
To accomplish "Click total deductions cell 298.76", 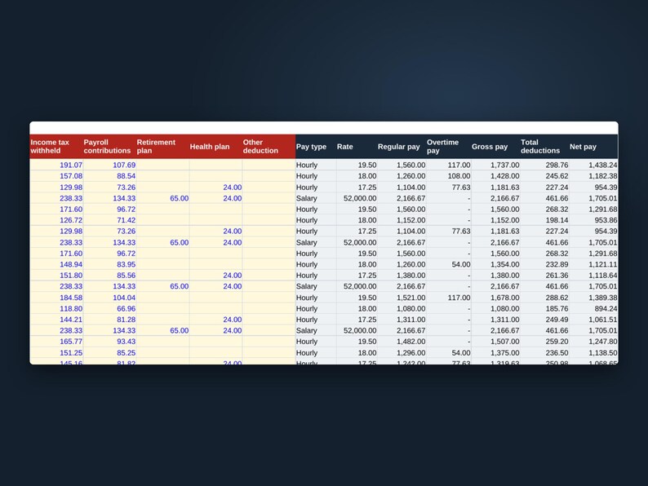I will [544, 166].
